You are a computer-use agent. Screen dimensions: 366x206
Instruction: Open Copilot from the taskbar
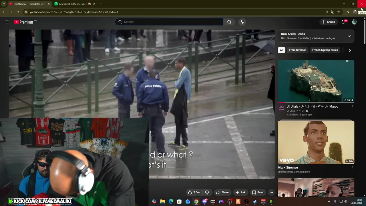pos(154,202)
